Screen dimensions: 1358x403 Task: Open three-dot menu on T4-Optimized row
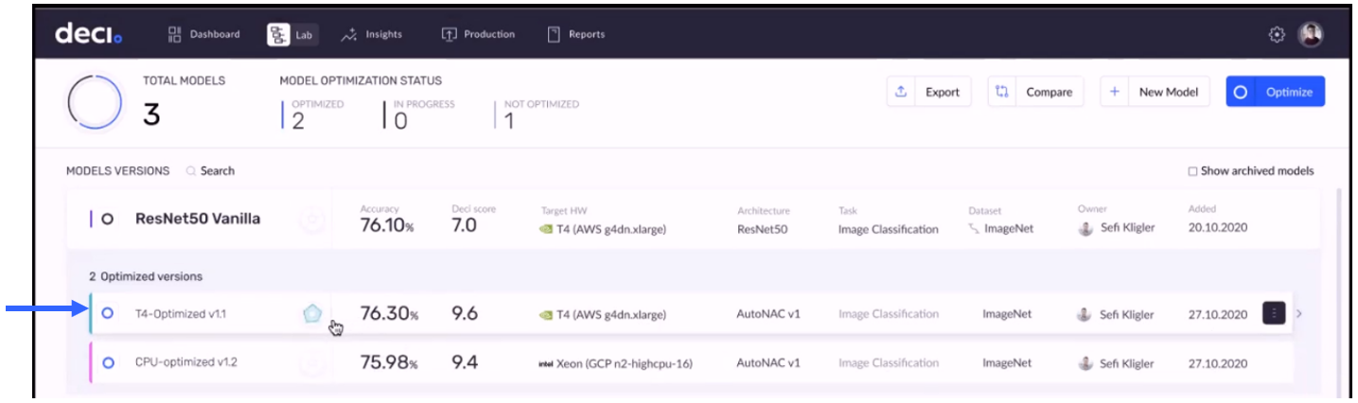(1274, 313)
